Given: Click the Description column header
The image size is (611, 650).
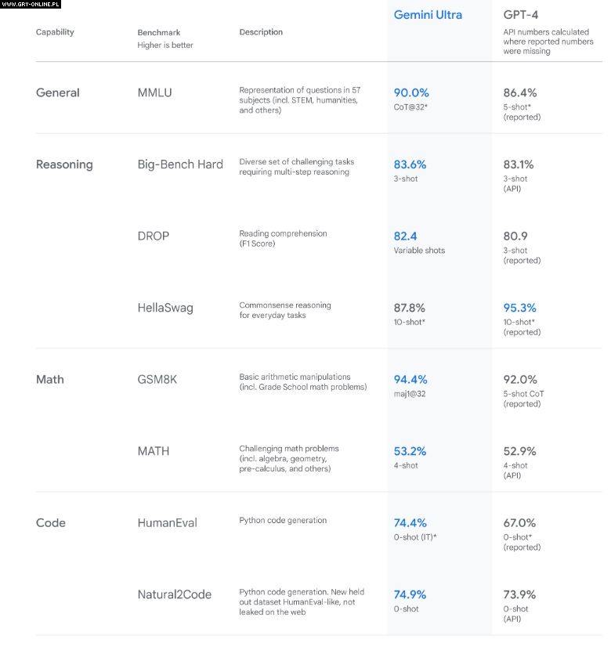Looking at the screenshot, I should [261, 32].
